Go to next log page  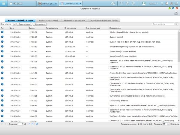[29, 124]
